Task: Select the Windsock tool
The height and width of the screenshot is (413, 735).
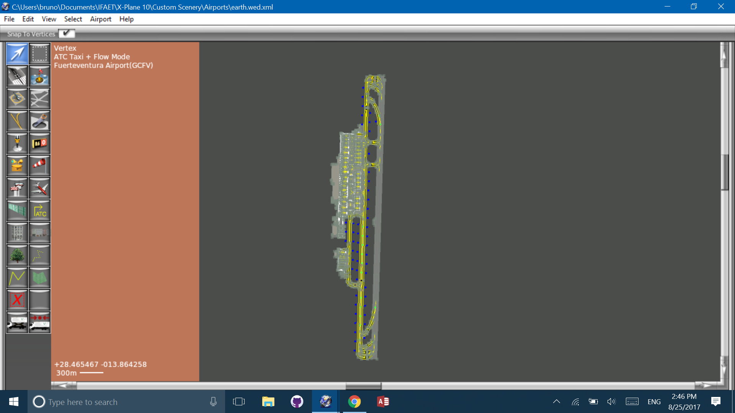Action: point(39,166)
